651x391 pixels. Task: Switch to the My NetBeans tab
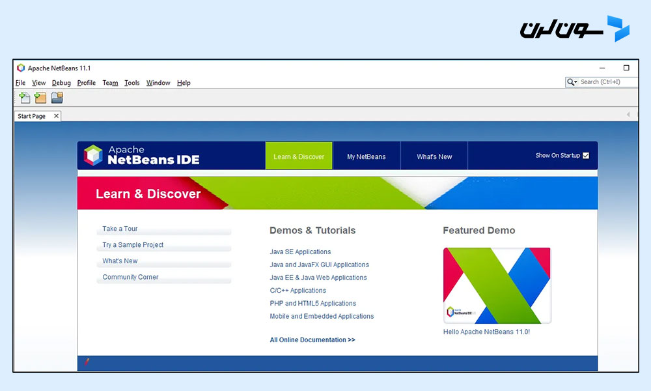(366, 156)
